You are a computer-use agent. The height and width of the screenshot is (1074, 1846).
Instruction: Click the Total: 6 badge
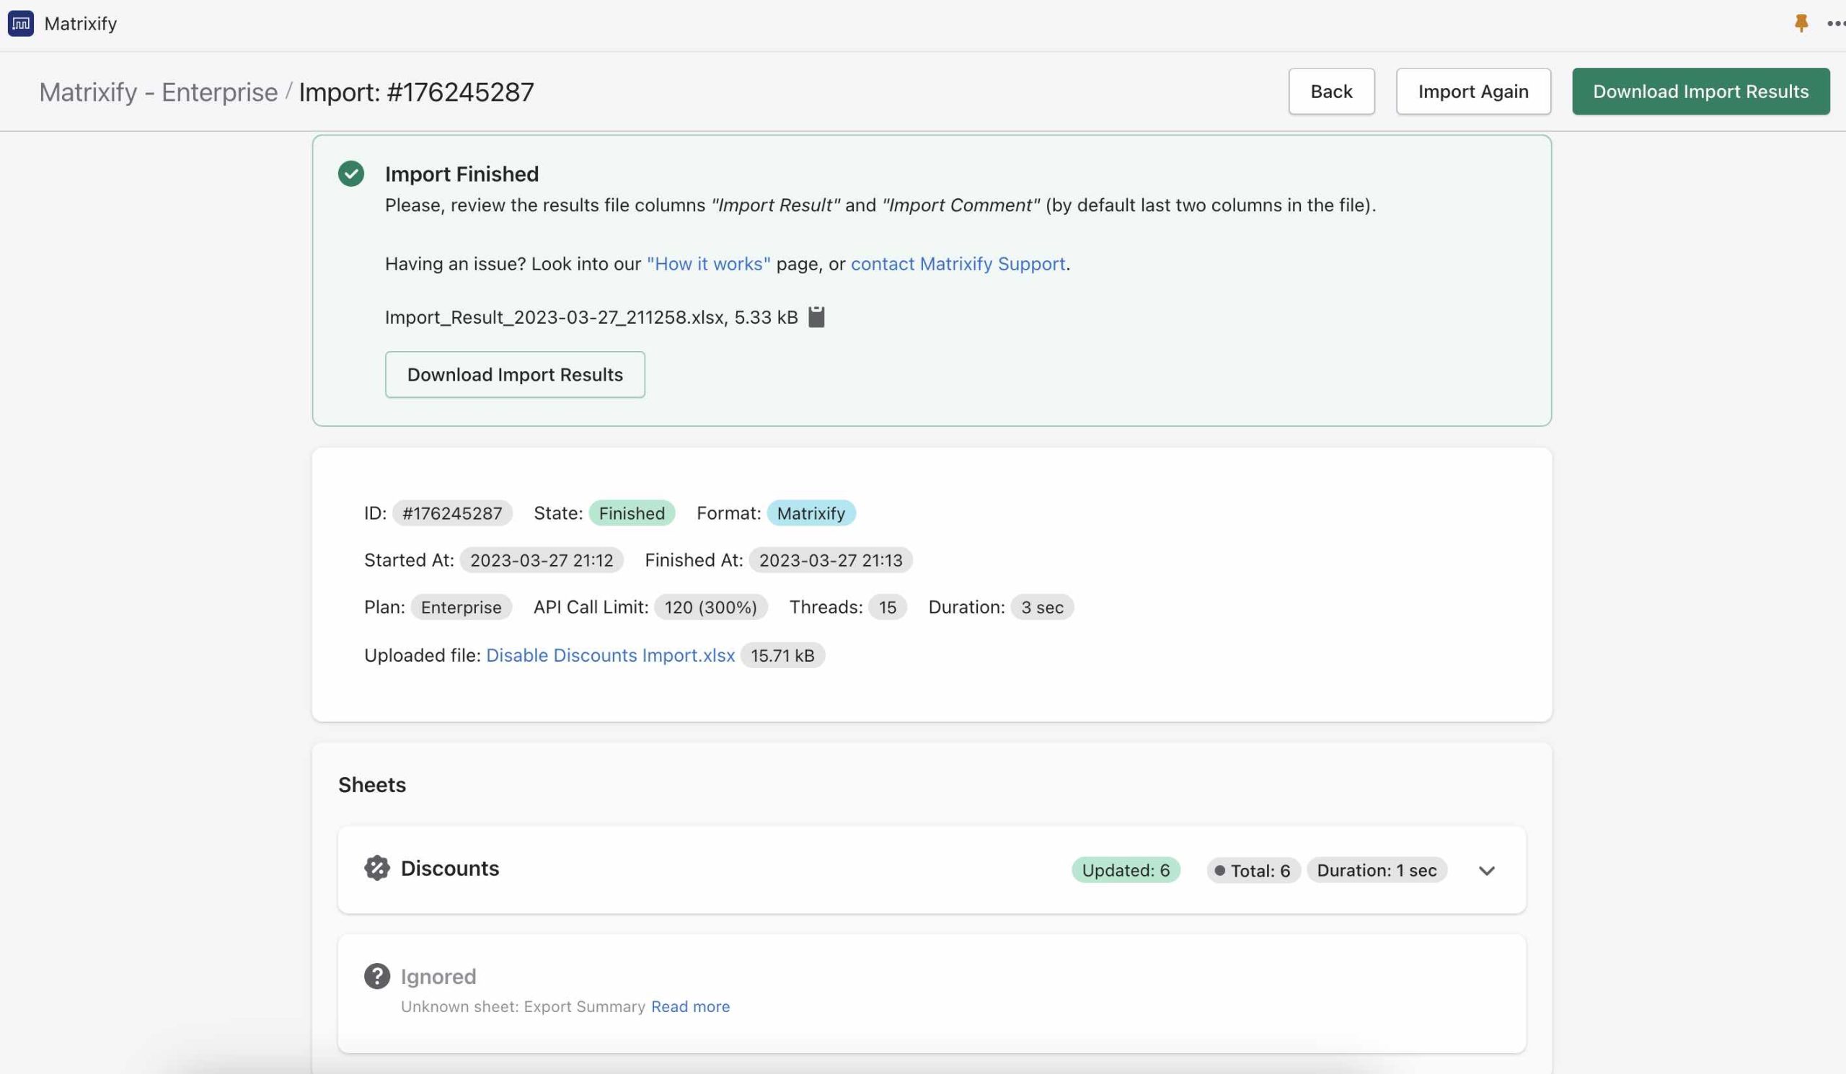[x=1253, y=871]
